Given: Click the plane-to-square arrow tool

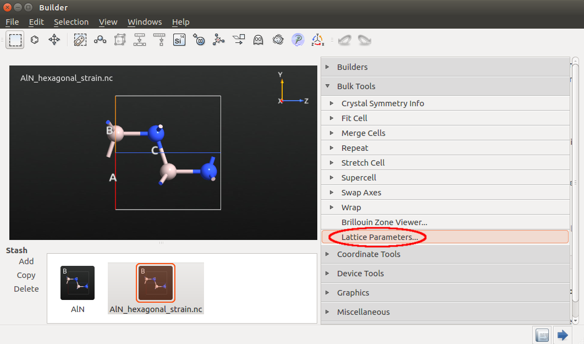Looking at the screenshot, I should pyautogui.click(x=238, y=40).
